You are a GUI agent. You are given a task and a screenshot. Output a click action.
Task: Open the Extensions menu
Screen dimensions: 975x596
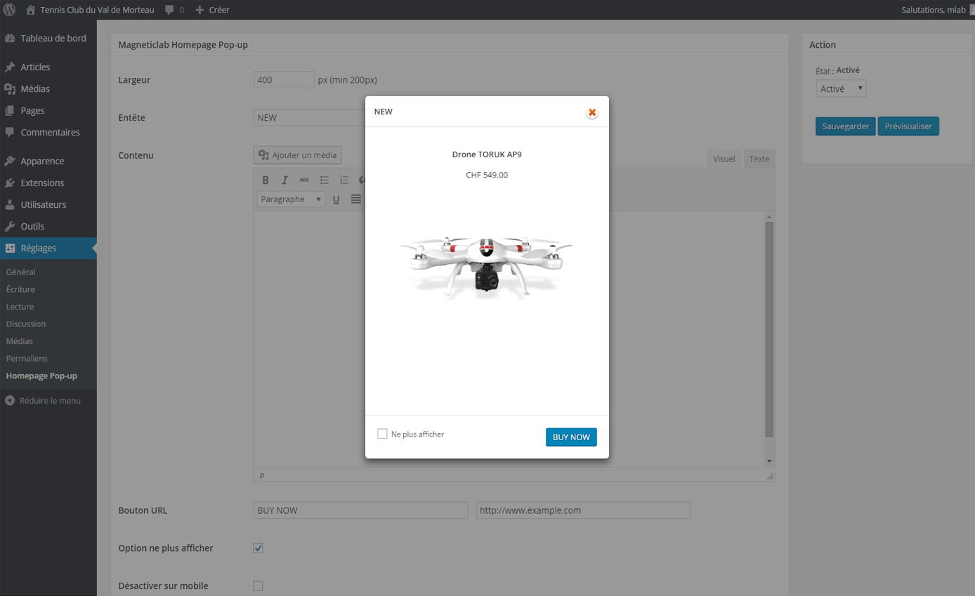click(x=48, y=183)
